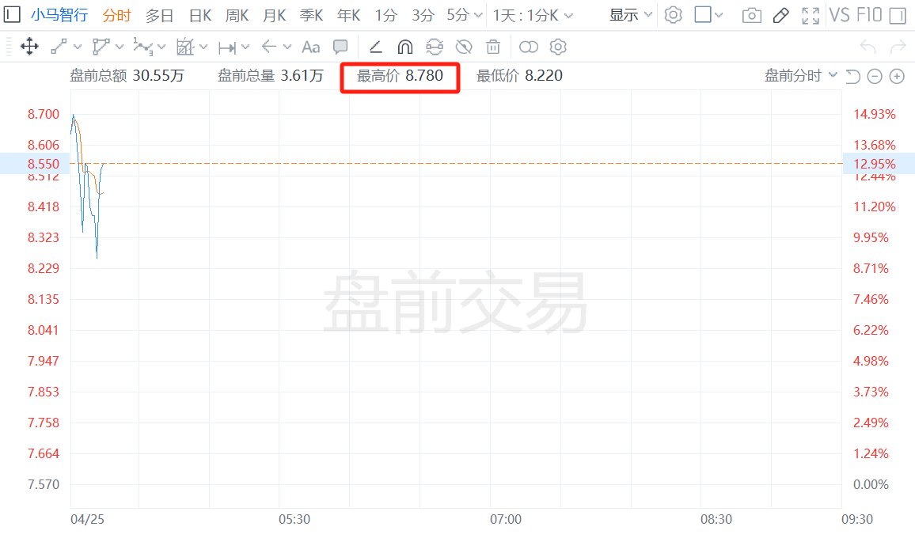Select the polygon shape drawing tool

point(101,47)
